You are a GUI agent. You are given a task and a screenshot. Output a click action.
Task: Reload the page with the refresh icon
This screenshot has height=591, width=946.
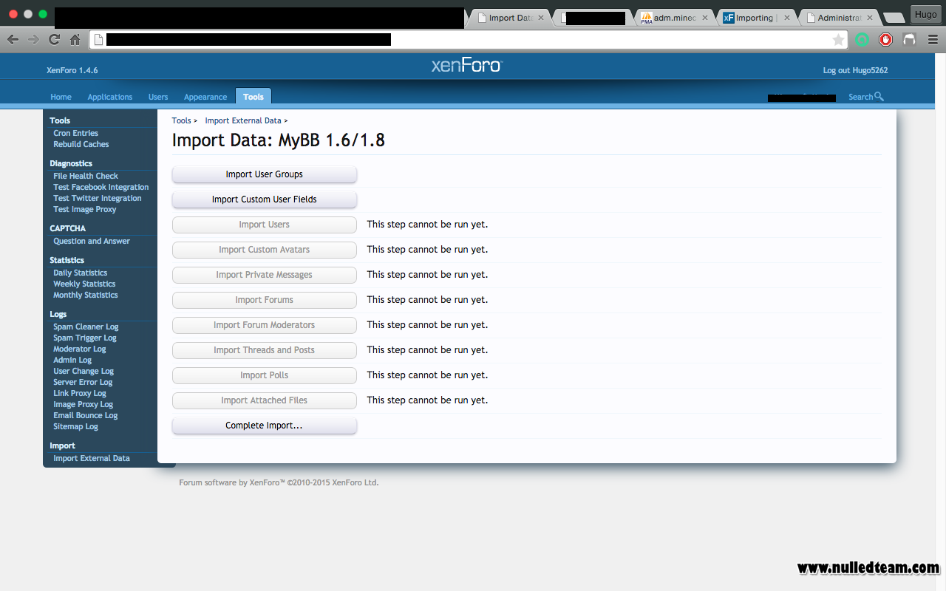click(54, 40)
